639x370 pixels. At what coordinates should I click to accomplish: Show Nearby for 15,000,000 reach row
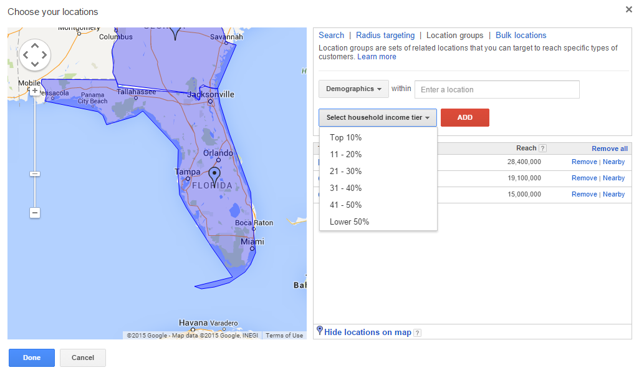coord(613,194)
